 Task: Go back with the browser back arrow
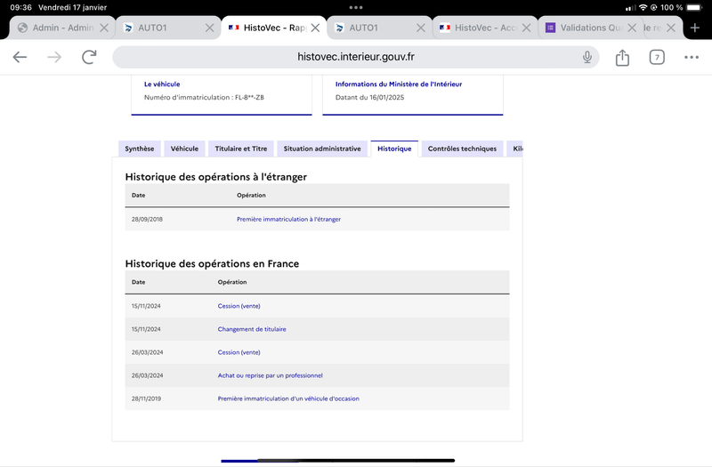[20, 57]
